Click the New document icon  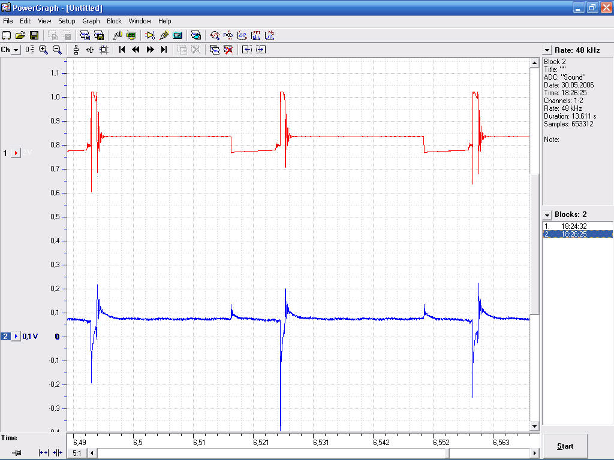click(6, 35)
